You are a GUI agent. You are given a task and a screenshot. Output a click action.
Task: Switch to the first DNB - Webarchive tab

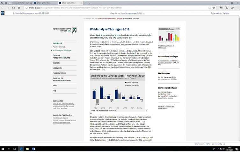click(x=46, y=3)
